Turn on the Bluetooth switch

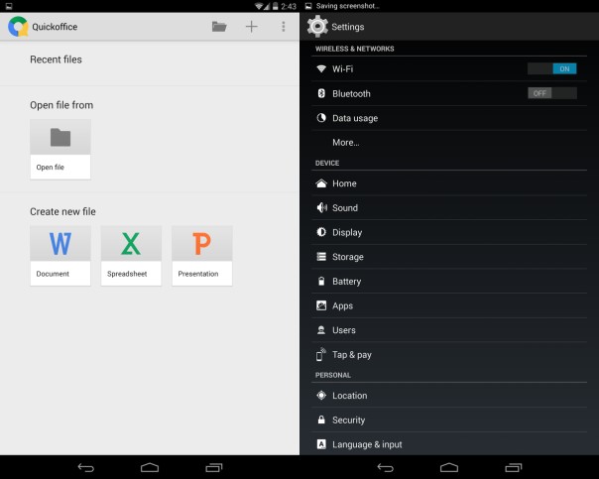pos(551,93)
